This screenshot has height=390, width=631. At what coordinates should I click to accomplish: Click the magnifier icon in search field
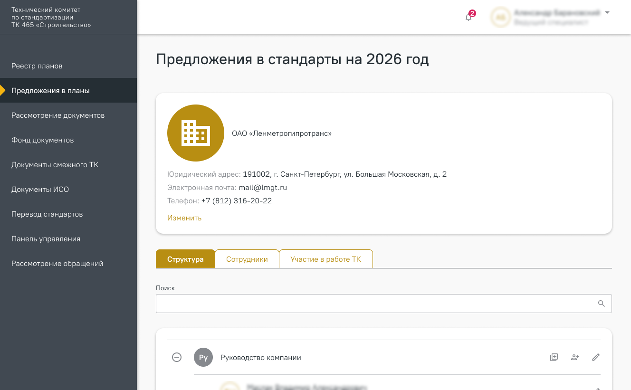(x=602, y=304)
